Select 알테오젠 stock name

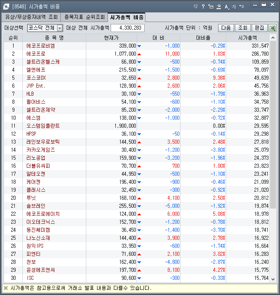(x=36, y=174)
